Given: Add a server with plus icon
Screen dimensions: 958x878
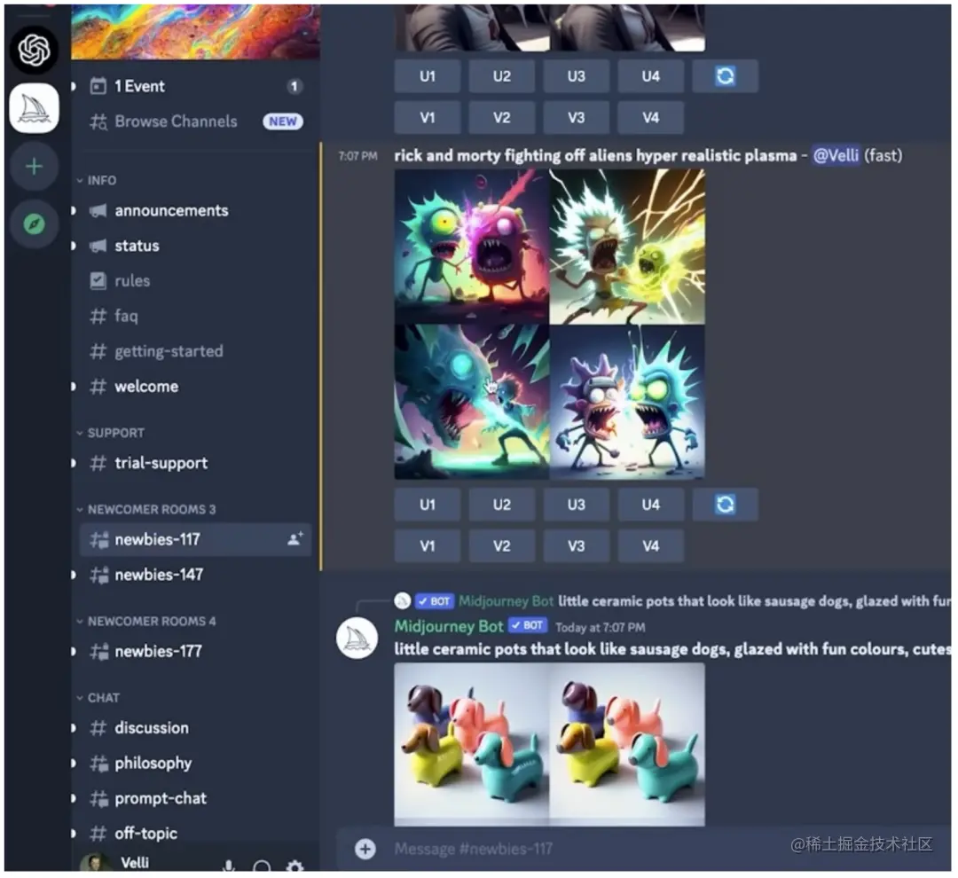Looking at the screenshot, I should click(35, 166).
